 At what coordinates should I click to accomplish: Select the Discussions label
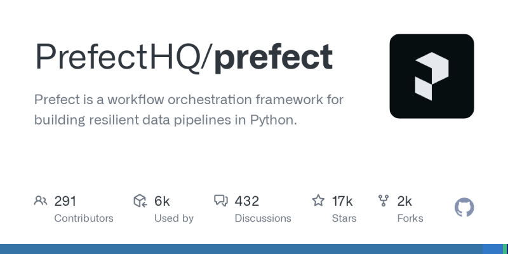pos(263,218)
